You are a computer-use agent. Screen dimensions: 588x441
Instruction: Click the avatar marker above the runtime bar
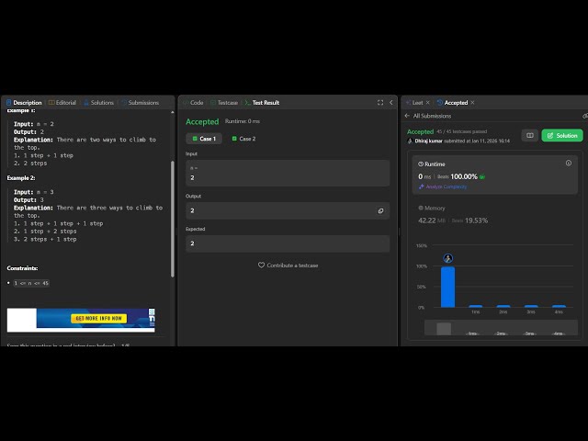(x=447, y=259)
